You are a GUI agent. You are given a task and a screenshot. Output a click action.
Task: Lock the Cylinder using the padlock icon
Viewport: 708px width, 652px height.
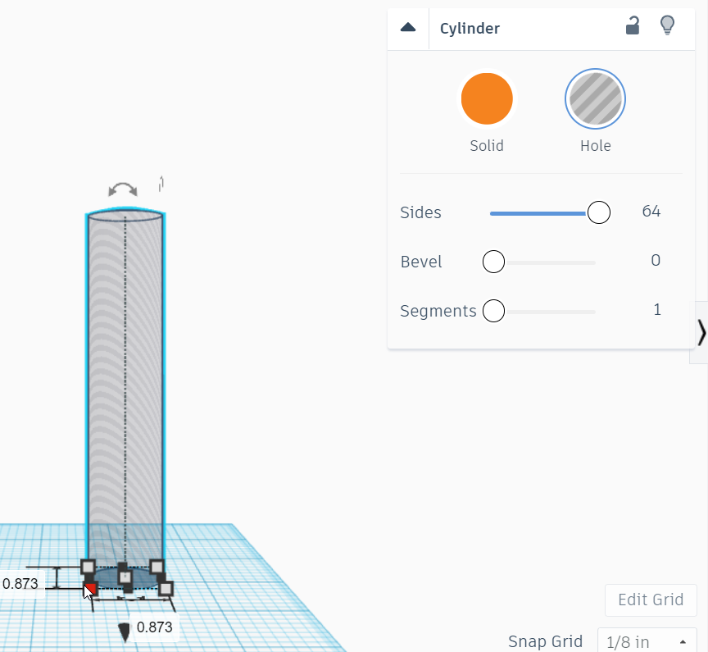pyautogui.click(x=632, y=26)
